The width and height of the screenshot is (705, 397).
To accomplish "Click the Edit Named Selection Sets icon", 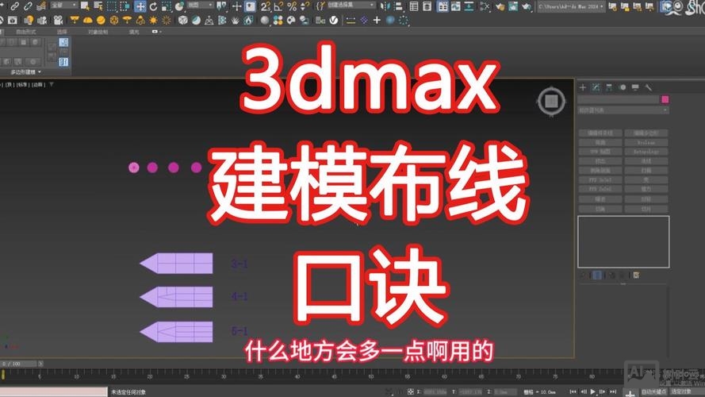I will [320, 6].
